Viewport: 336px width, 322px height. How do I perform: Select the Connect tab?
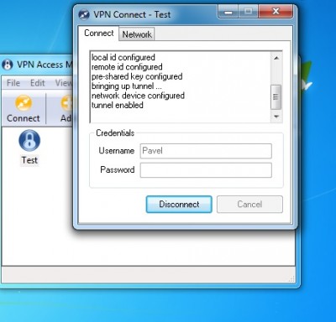click(98, 34)
